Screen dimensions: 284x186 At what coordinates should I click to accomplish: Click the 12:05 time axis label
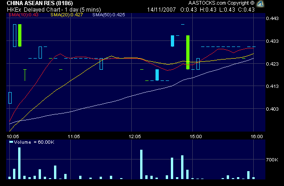pos(135,136)
